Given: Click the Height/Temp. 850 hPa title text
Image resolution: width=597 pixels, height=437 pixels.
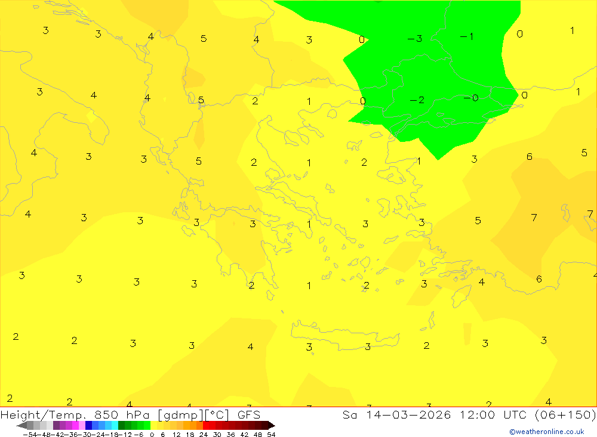Looking at the screenshot, I should (x=75, y=414).
